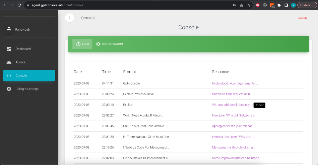
Task: Switch to the Logs tab
Action: [x=82, y=44]
